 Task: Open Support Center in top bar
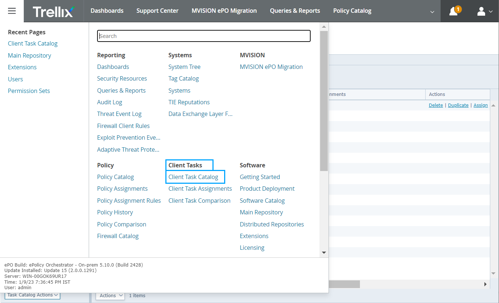point(157,11)
